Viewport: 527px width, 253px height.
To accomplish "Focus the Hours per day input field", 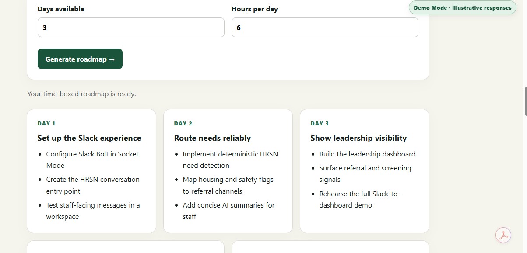I will pos(325,28).
